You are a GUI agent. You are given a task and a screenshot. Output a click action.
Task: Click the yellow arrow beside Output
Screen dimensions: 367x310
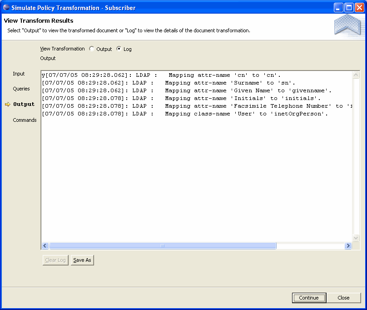pyautogui.click(x=8, y=104)
